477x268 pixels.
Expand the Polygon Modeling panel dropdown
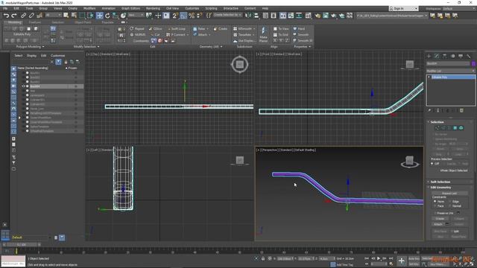[30, 46]
